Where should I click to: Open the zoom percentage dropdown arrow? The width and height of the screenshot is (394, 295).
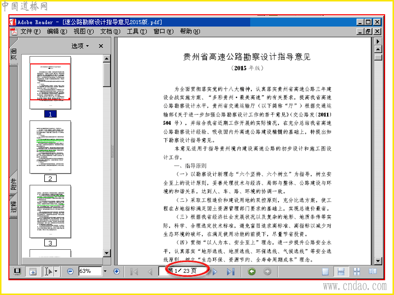pyautogui.click(x=105, y=271)
